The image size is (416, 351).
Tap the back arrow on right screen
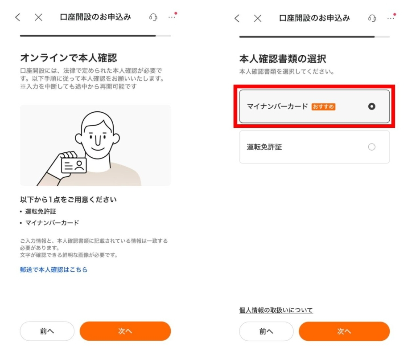point(237,18)
